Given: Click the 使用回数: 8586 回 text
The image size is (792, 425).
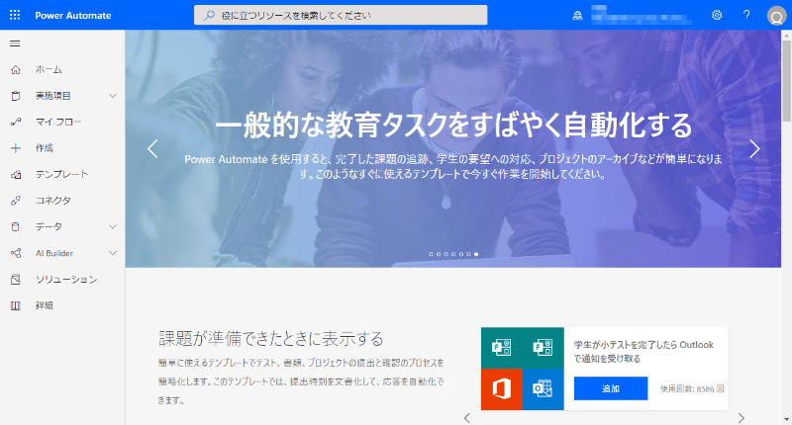Looking at the screenshot, I should coord(692,388).
